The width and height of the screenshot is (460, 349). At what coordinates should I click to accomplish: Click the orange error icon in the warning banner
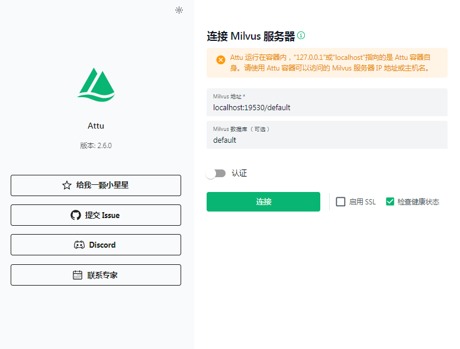click(221, 60)
